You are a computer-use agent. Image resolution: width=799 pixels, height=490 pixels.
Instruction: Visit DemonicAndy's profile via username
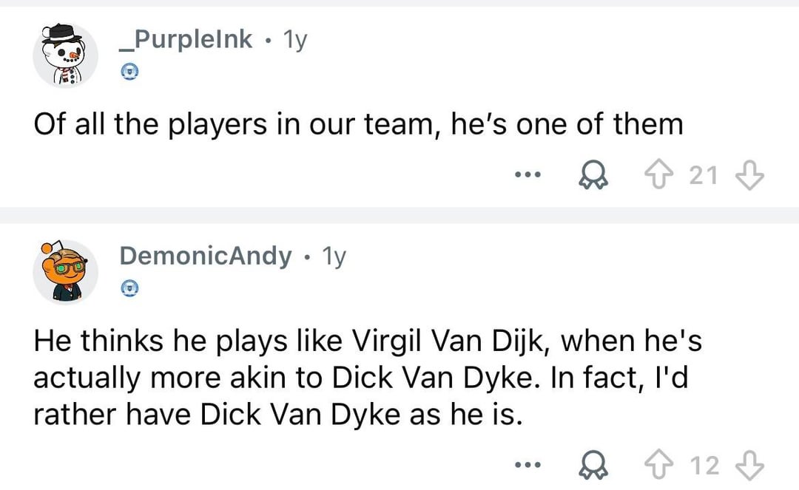[205, 256]
